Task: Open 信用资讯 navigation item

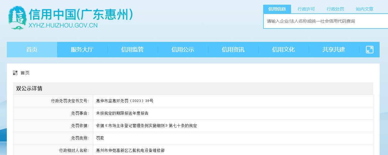Action: [x=233, y=50]
